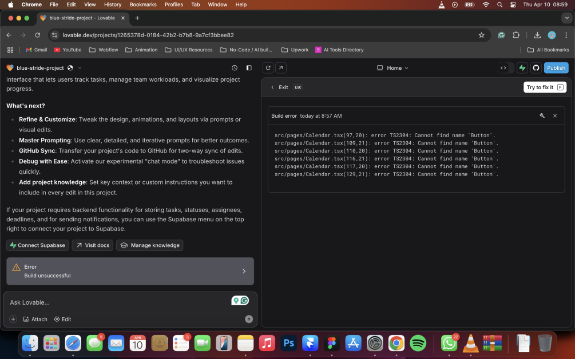The image size is (575, 359).
Task: Click the plus icon in chat box
Action: (x=13, y=319)
